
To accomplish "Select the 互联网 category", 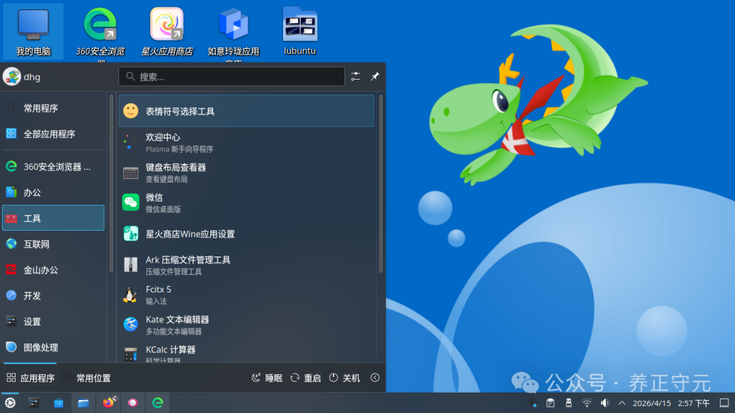I will coord(53,244).
